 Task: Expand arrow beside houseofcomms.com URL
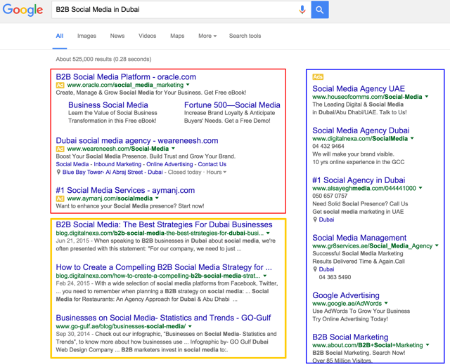pos(427,97)
